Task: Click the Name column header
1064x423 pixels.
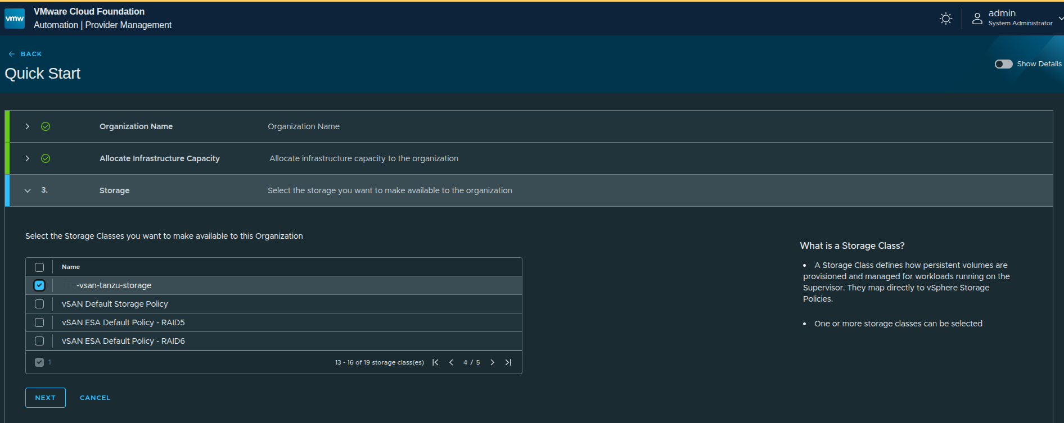Action: [x=71, y=267]
